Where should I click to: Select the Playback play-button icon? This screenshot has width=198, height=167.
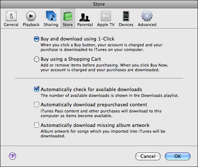tap(31, 16)
